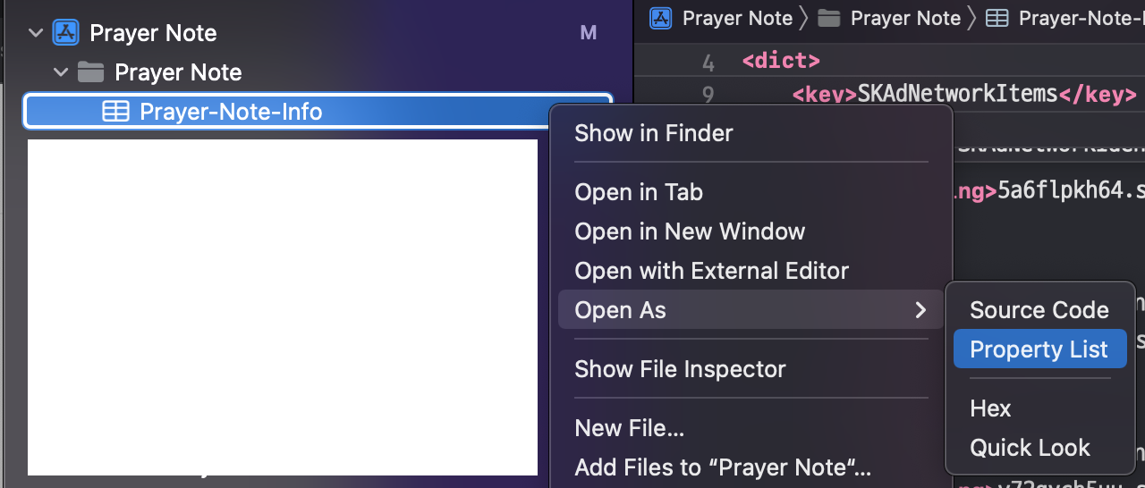Collapse the Prayer Note project disclosure triangle
1145x488 pixels.
tap(36, 33)
